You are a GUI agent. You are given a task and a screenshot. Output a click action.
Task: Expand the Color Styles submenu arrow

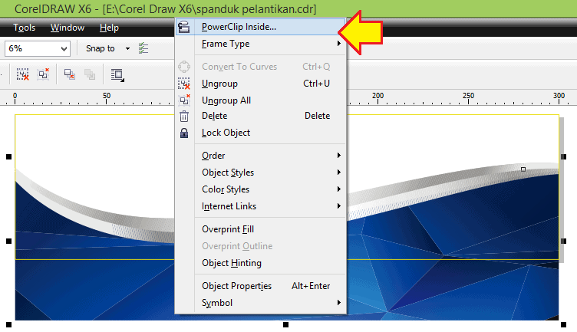pos(338,189)
